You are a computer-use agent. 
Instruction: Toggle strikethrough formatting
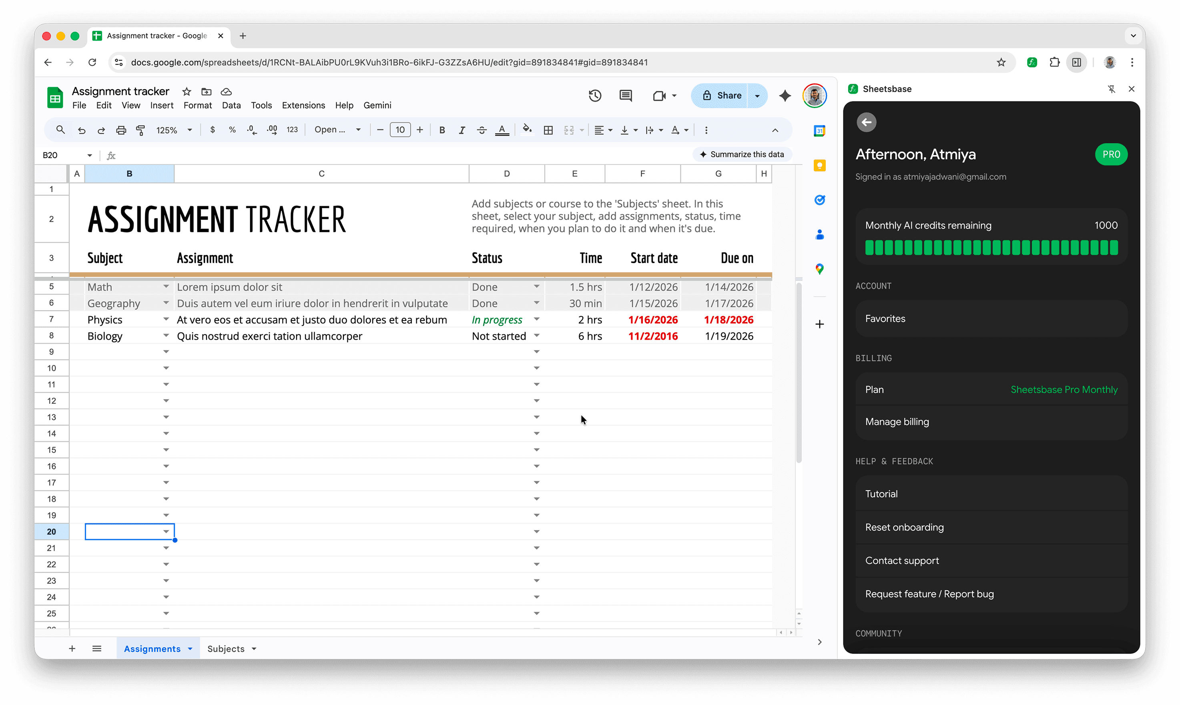pyautogui.click(x=482, y=130)
